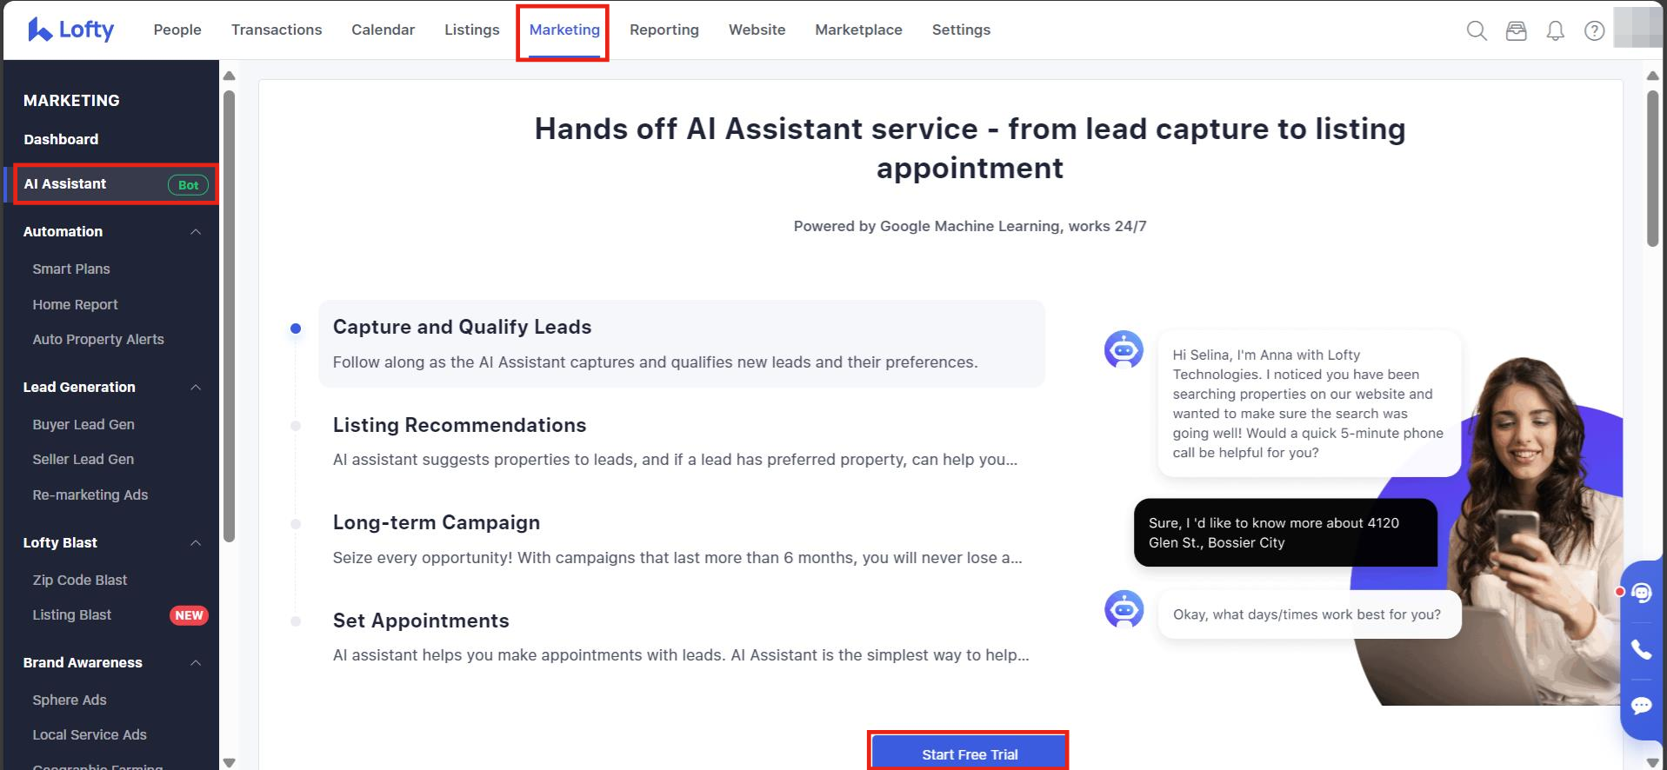Screen dimensions: 1667x770
Task: Click the sidebar scrollbar thumb
Action: [x=229, y=316]
